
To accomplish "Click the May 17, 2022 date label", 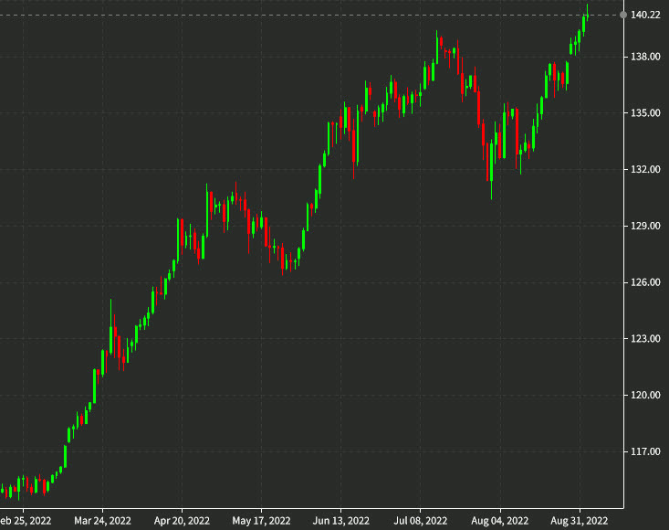I will pos(261,521).
